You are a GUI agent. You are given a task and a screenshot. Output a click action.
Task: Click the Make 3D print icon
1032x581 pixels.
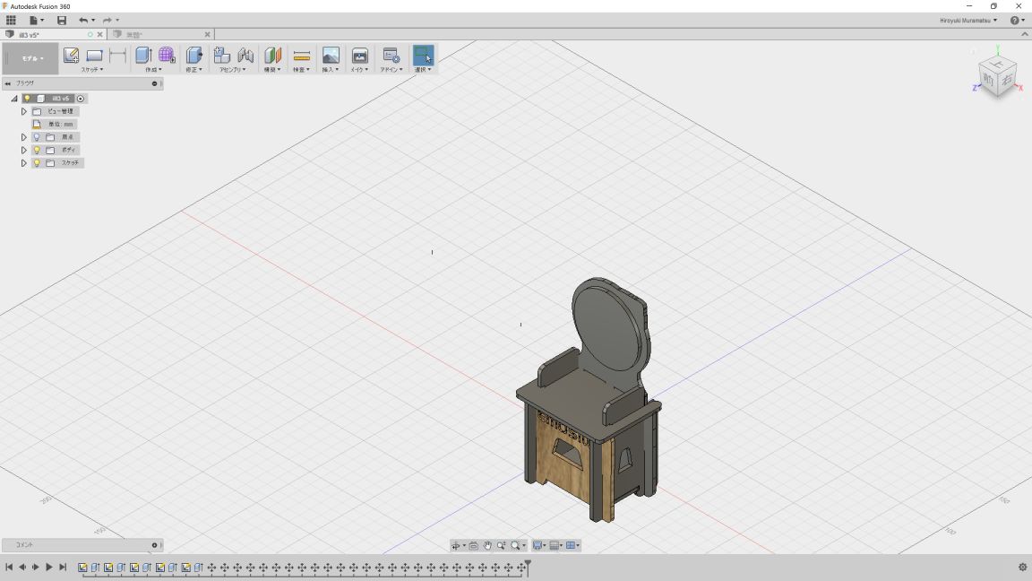[x=359, y=56]
